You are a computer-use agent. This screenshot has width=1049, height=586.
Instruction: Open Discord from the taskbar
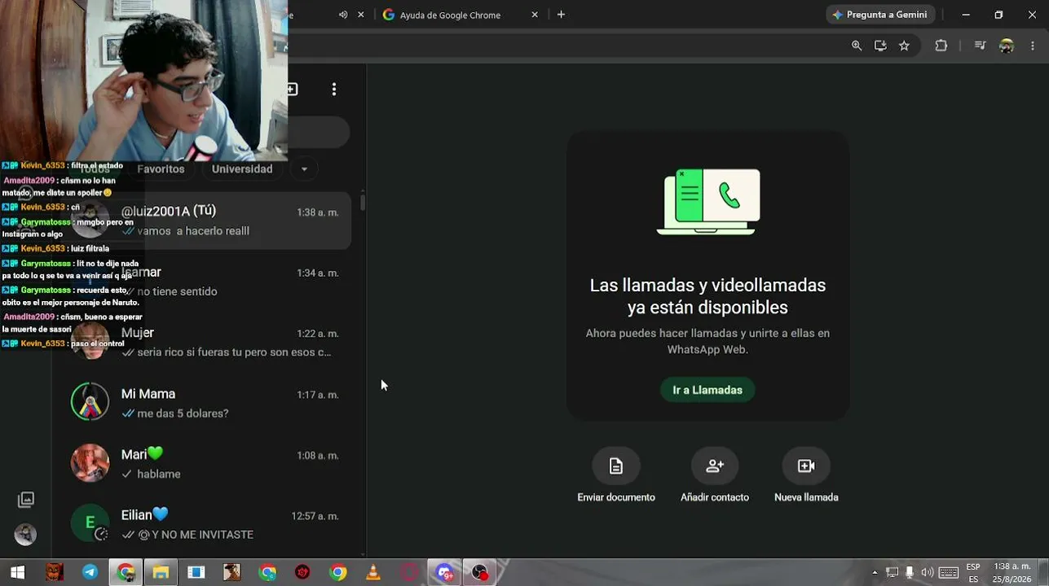pyautogui.click(x=444, y=572)
